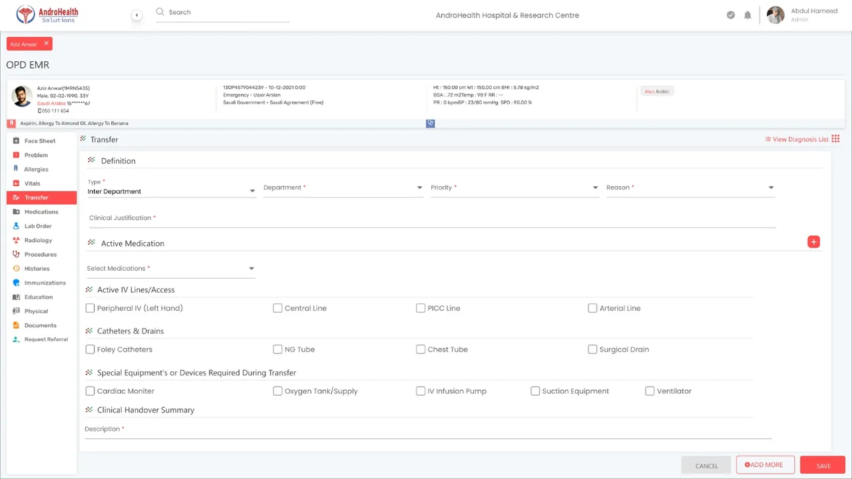Viewport: 852px width, 479px height.
Task: Check IV Infusion Pump
Action: click(421, 391)
